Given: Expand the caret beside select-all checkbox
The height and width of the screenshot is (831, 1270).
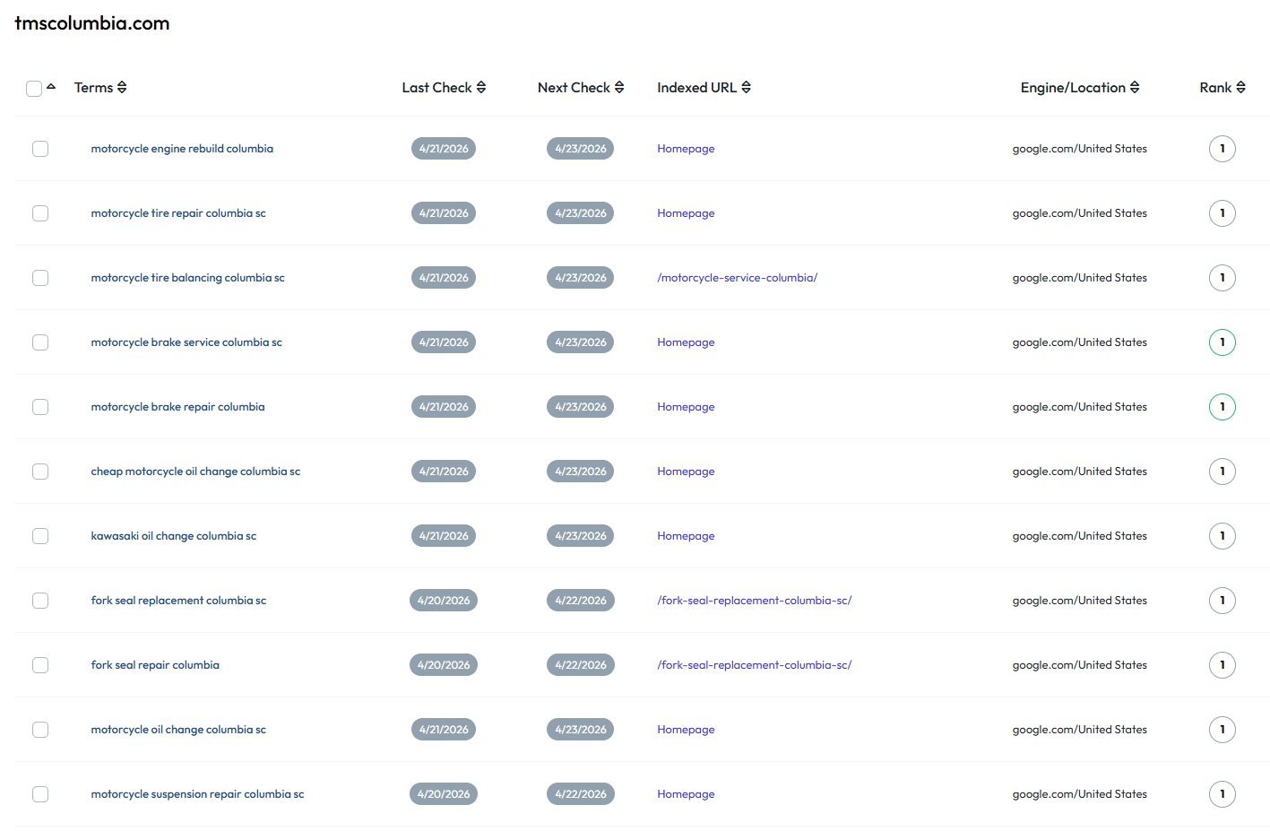Looking at the screenshot, I should pos(51,87).
